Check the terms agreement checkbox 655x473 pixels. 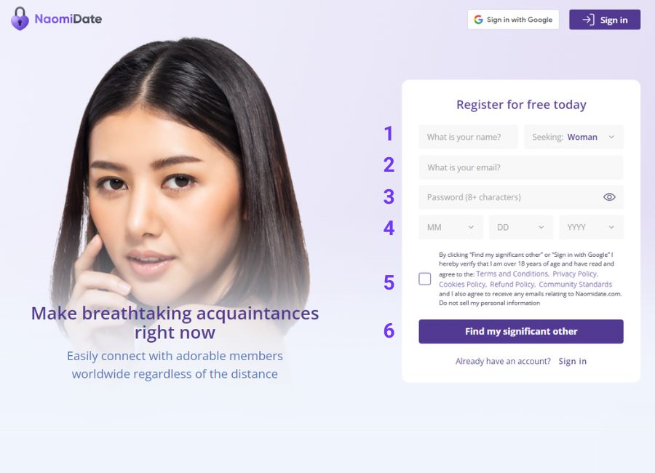[424, 279]
